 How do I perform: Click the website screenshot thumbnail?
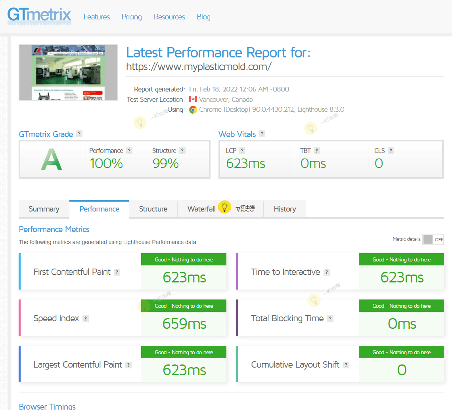point(68,72)
